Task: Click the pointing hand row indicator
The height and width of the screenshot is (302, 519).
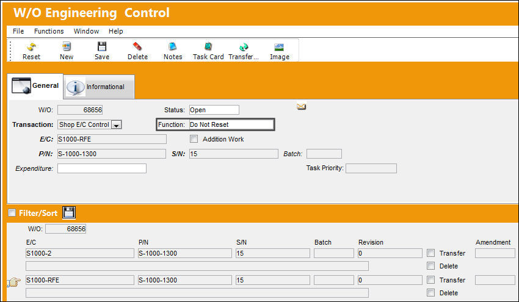Action: [x=13, y=282]
